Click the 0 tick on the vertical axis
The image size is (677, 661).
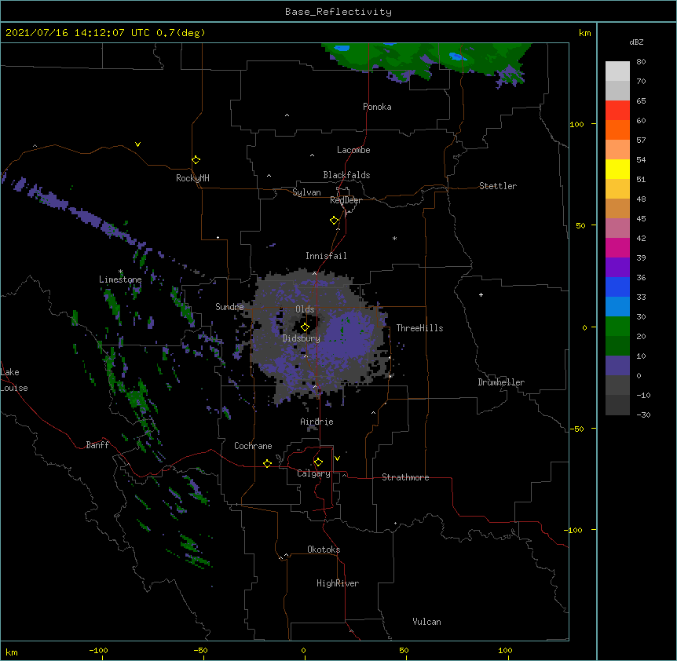[584, 327]
